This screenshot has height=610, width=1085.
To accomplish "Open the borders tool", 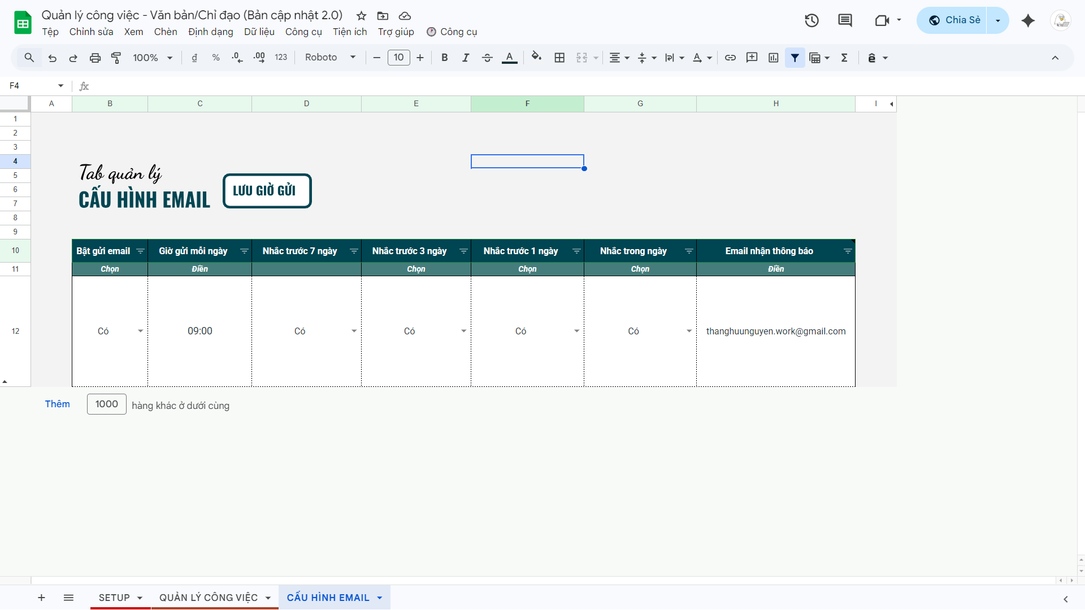I will click(x=559, y=58).
